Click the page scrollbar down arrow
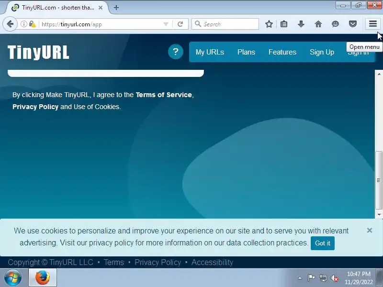 (379, 214)
